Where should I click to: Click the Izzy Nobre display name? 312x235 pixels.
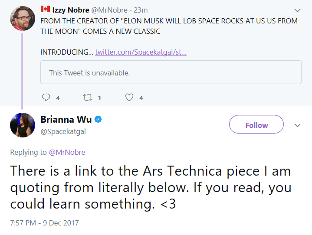(x=71, y=10)
